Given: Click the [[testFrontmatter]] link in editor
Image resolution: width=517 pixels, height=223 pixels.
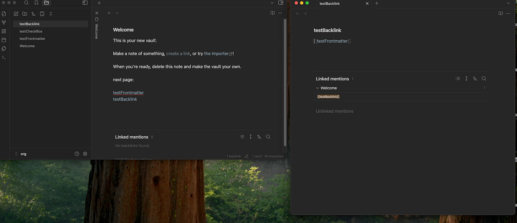Looking at the screenshot, I should tap(332, 41).
